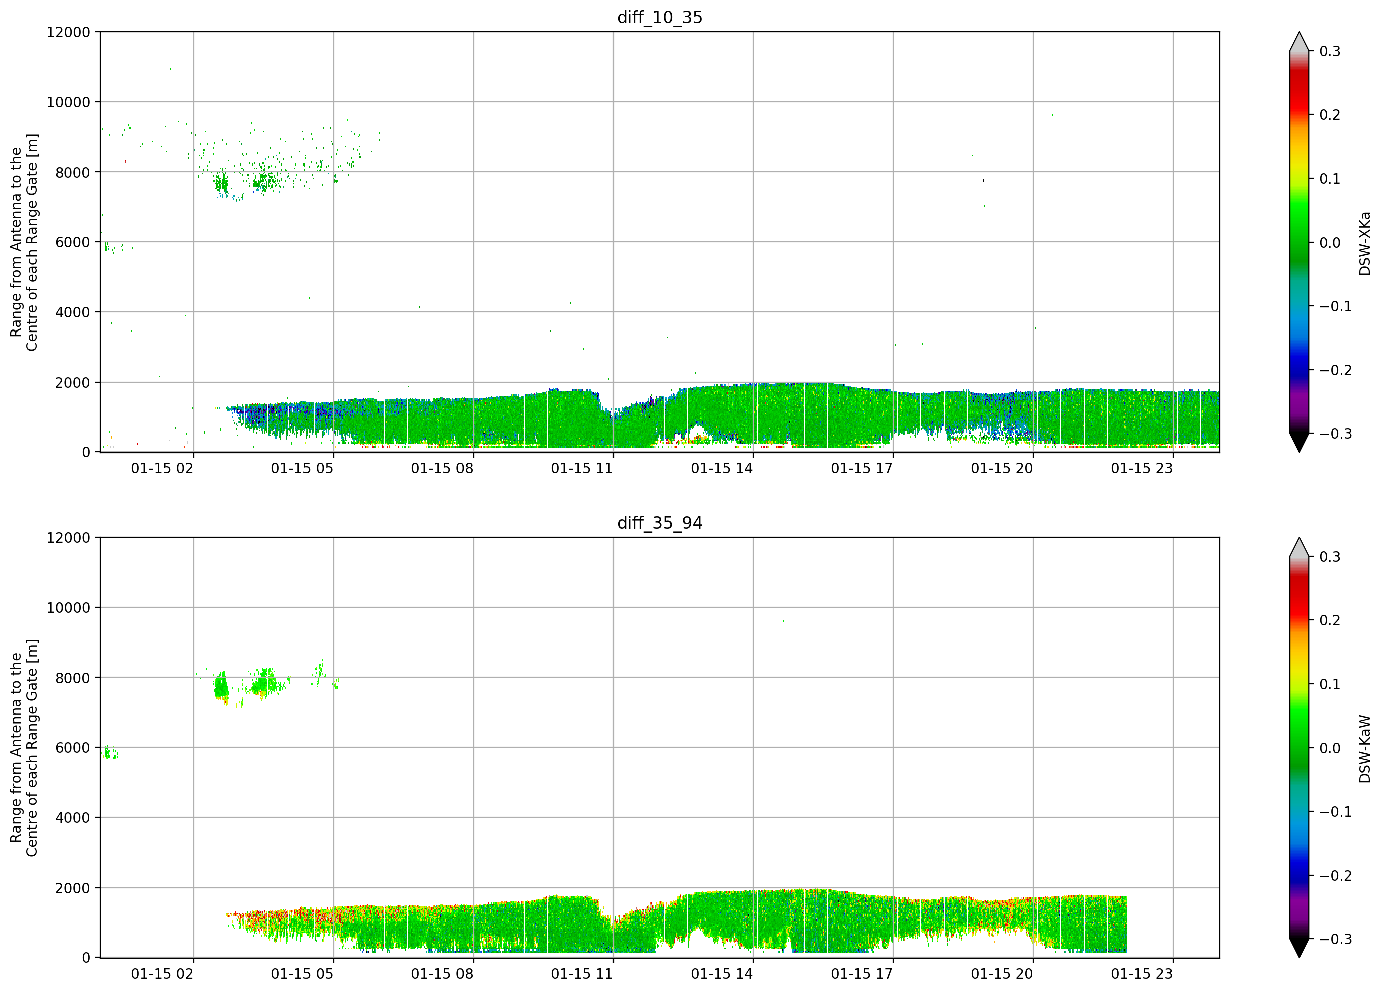This screenshot has height=992, width=1382.
Task: Click the diff_10_35 plot title
Action: (x=660, y=17)
